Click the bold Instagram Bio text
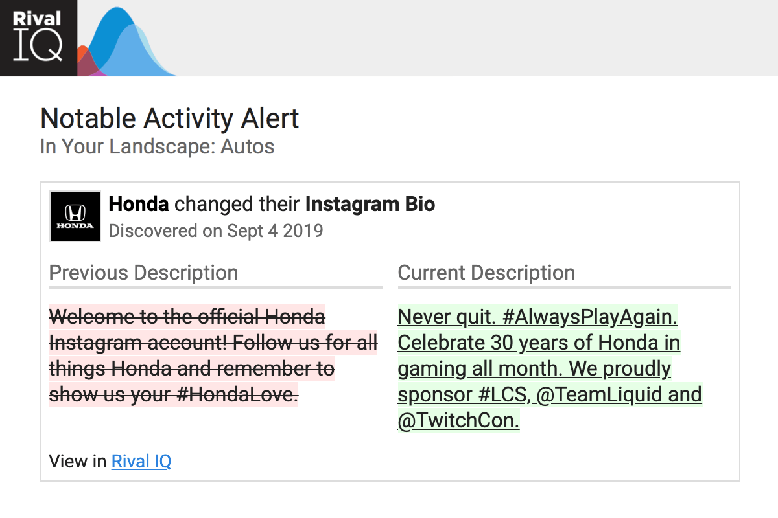 tap(370, 204)
